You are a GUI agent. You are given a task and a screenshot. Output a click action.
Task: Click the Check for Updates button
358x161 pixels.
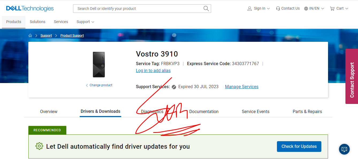point(299,146)
